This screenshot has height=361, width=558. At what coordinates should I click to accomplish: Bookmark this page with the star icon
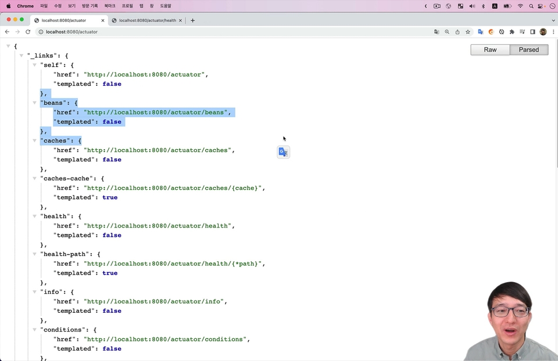coord(467,31)
